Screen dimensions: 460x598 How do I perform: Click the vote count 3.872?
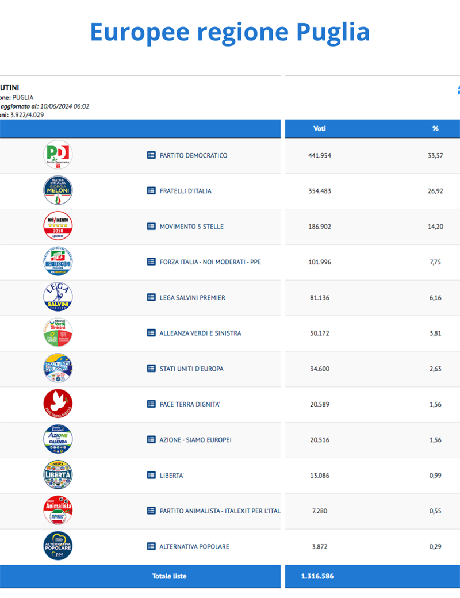coord(320,546)
